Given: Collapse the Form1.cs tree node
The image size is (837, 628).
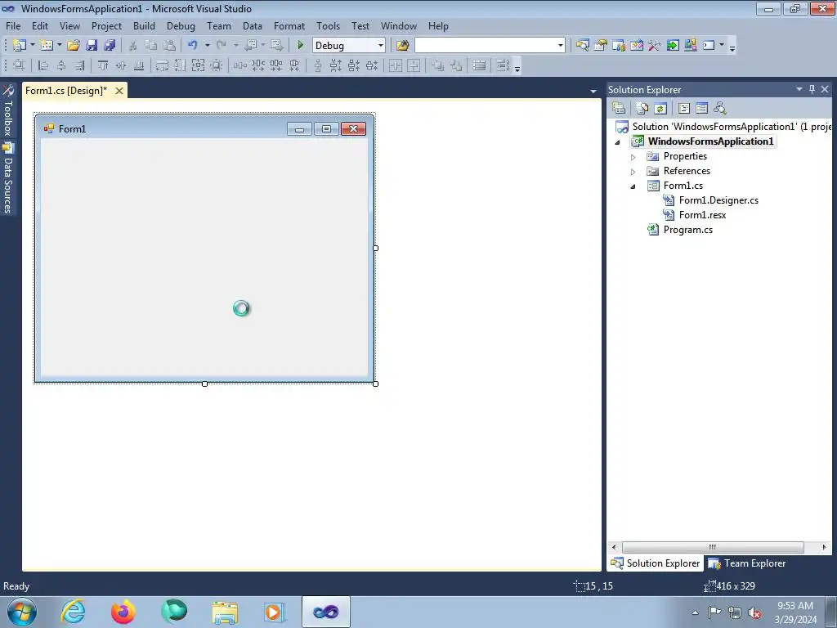Looking at the screenshot, I should click(x=633, y=186).
